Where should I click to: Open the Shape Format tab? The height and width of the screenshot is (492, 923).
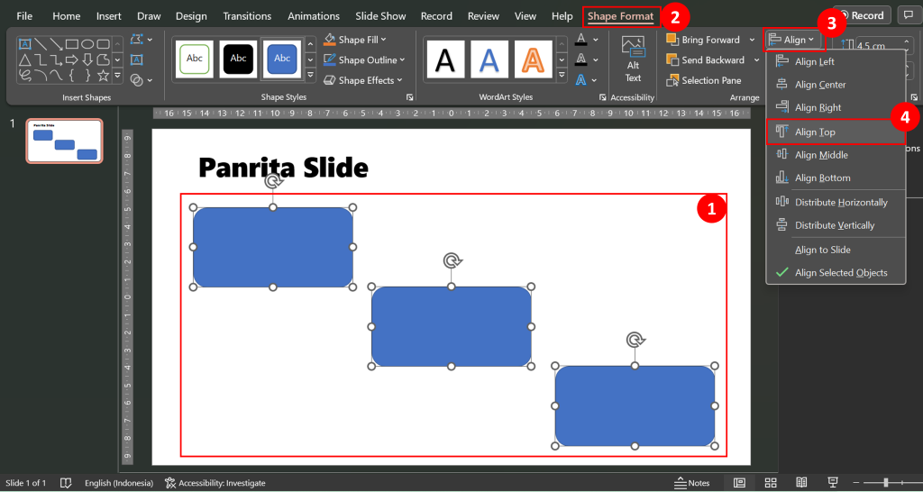point(620,16)
